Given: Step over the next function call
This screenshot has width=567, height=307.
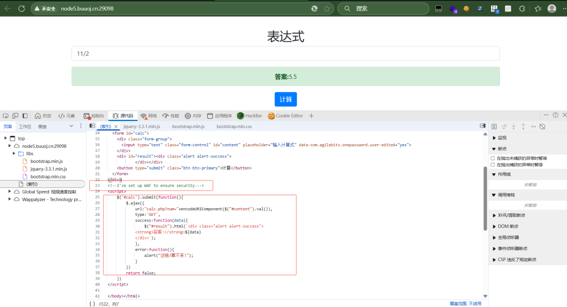Looking at the screenshot, I should pyautogui.click(x=504, y=126).
